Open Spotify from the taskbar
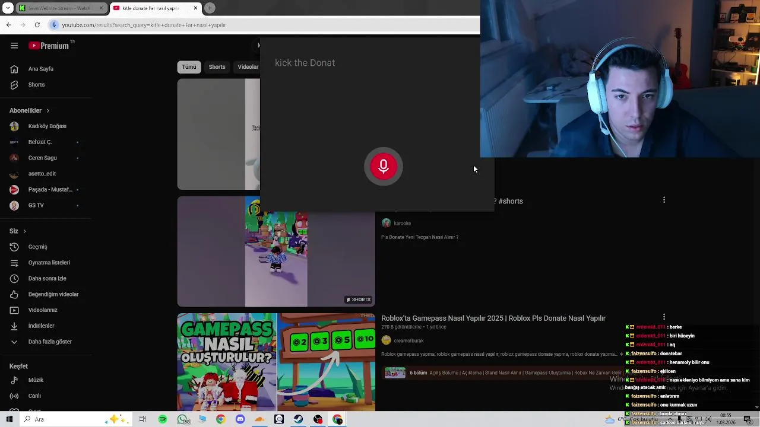The height and width of the screenshot is (427, 760). 163,419
